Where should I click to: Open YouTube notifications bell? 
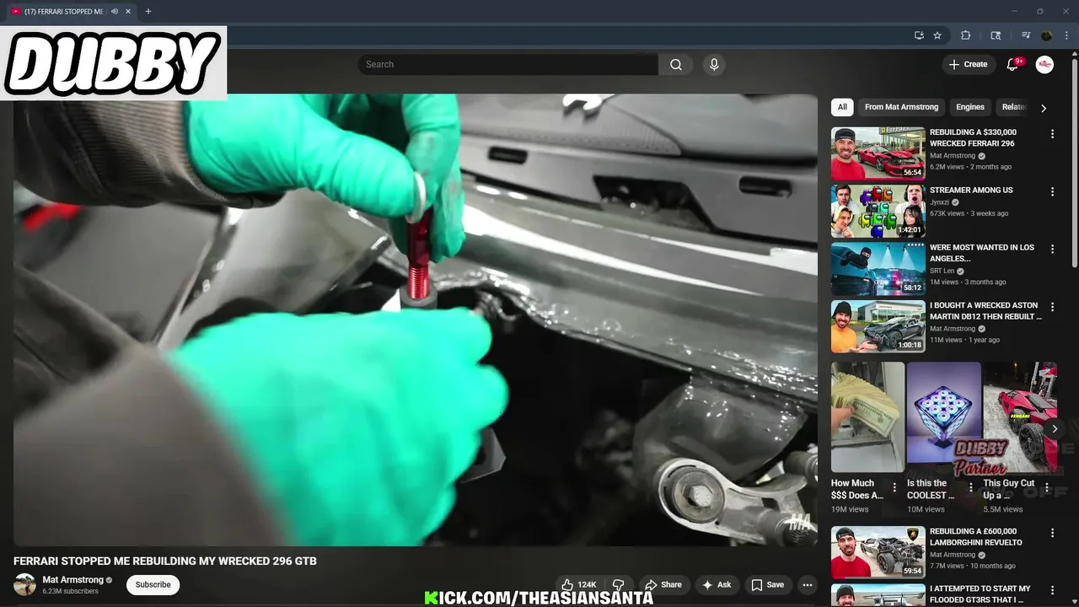1013,64
